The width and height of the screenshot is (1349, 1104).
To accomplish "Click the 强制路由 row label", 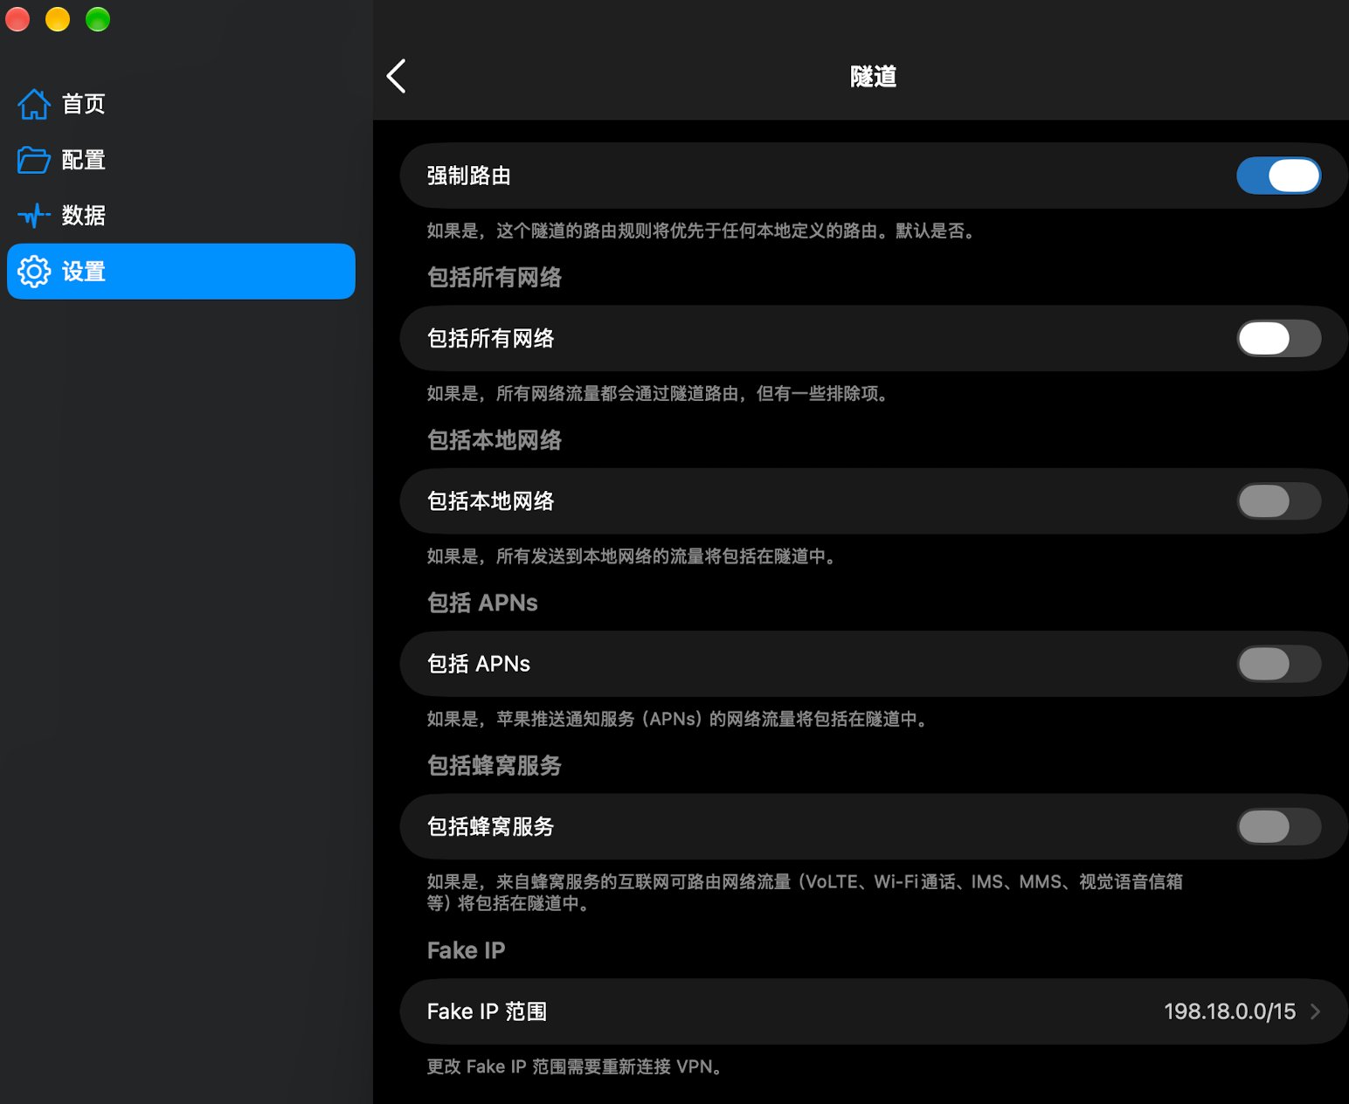I will tap(469, 176).
